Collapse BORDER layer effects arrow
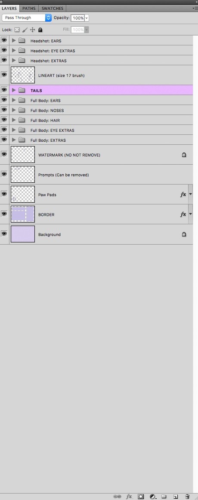The height and width of the screenshot is (500, 198). [190, 214]
